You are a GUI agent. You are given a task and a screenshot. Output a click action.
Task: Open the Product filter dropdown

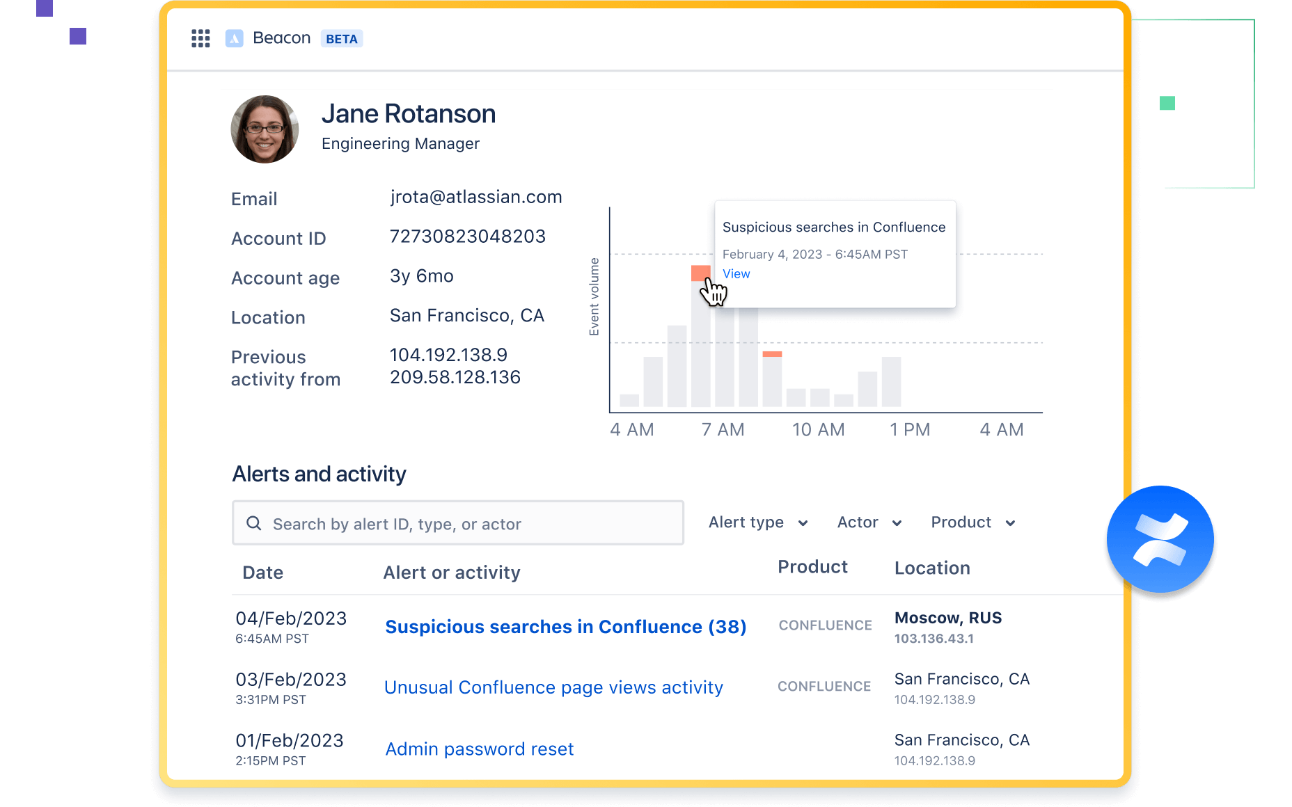973,522
